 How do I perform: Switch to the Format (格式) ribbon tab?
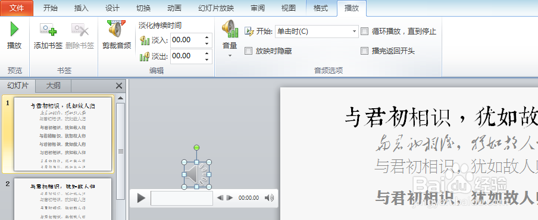321,8
